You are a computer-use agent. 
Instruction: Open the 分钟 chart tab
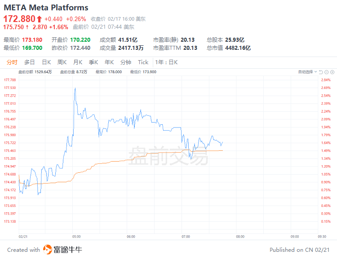[126, 62]
